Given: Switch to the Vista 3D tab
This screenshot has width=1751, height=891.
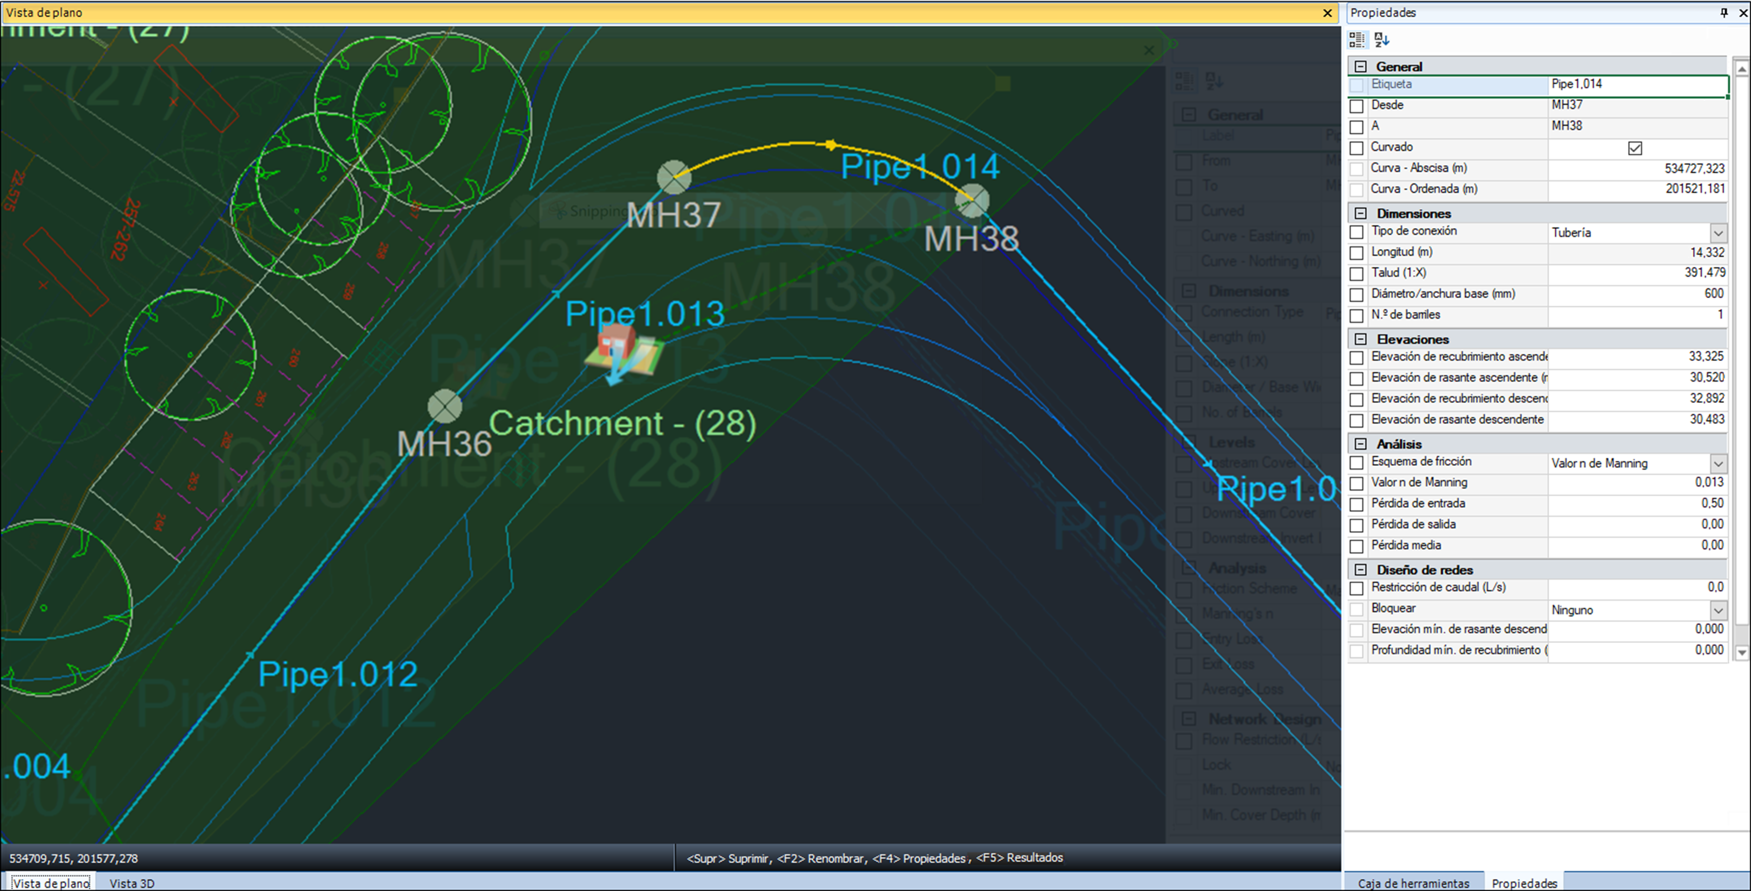Looking at the screenshot, I should point(132,883).
